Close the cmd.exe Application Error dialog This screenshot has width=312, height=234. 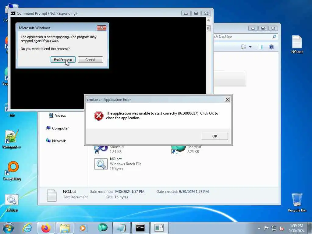tap(227, 100)
